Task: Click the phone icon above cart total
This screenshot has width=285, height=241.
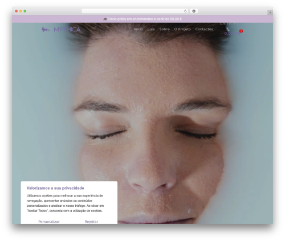Action: (x=228, y=29)
